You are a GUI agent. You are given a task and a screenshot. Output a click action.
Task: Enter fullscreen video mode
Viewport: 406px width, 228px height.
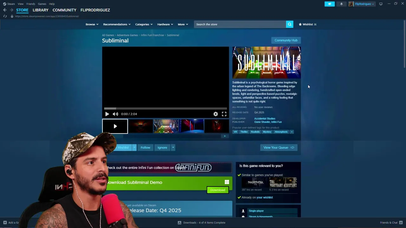[x=224, y=114]
